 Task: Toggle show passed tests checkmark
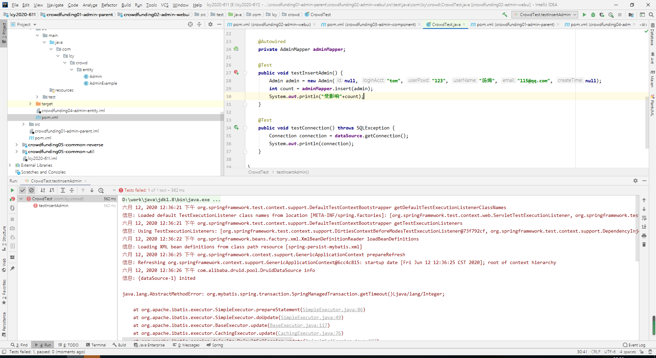tap(23, 190)
